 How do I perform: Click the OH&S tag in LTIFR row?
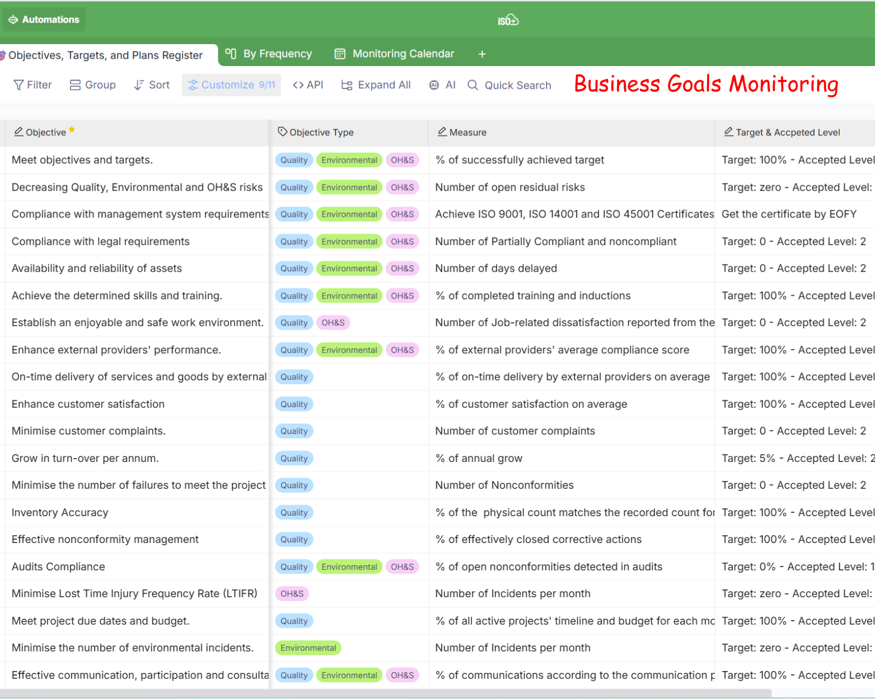pos(292,594)
